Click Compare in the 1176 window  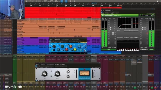coord(42,67)
